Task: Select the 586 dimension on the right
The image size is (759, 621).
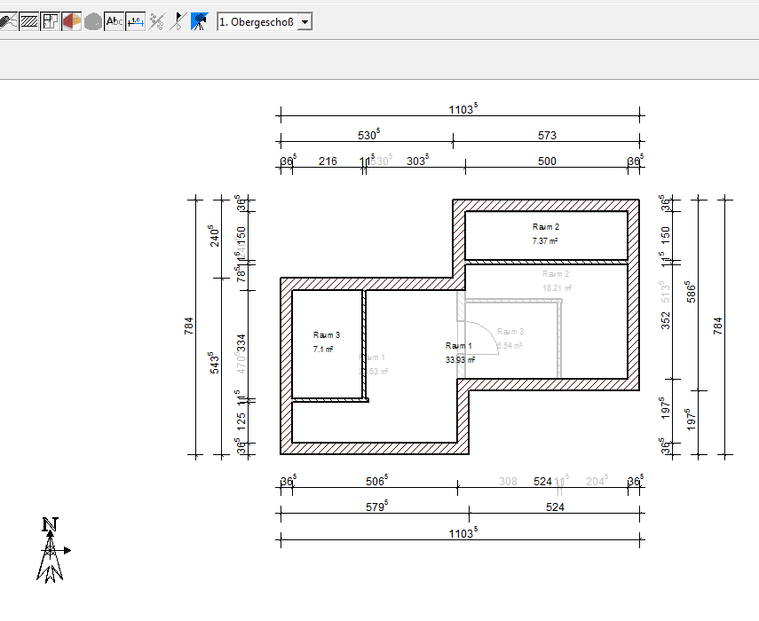Action: [x=691, y=295]
